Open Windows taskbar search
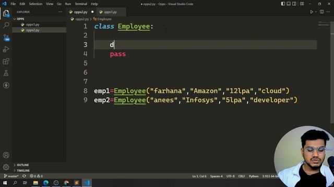The height and width of the screenshot is (187, 334). (x=15, y=183)
